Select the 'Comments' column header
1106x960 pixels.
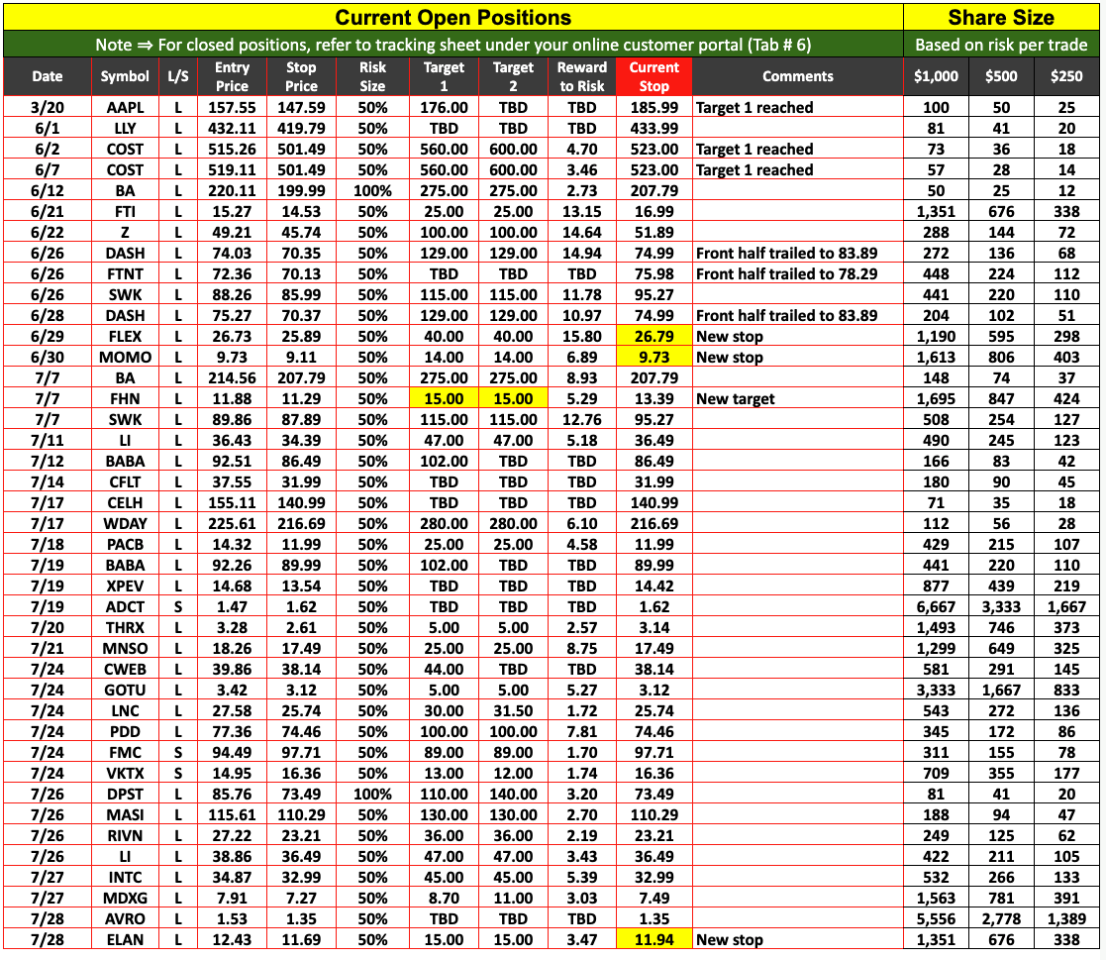797,76
